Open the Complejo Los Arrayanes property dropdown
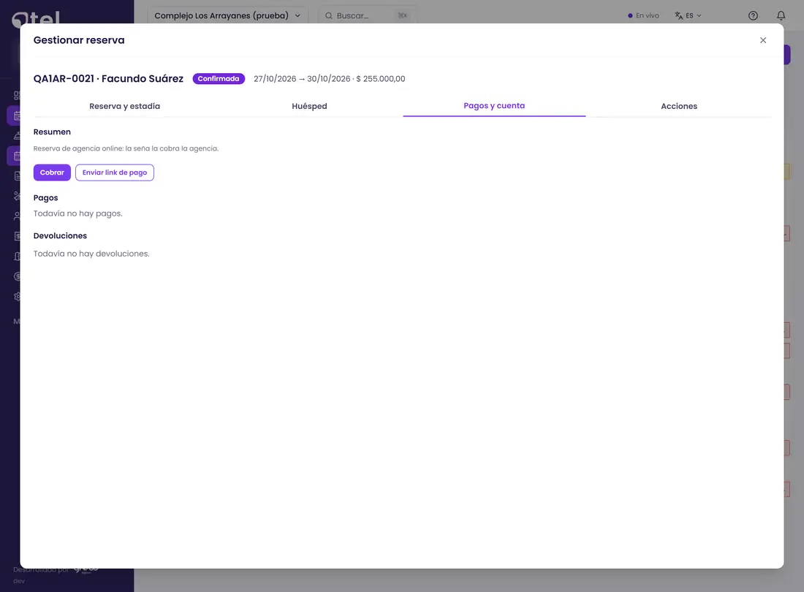The height and width of the screenshot is (592, 804). point(227,15)
